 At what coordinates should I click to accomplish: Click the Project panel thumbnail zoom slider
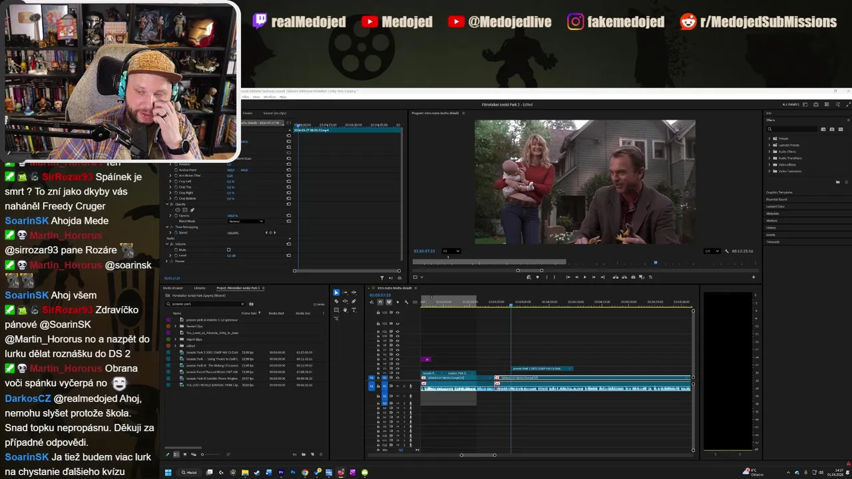click(211, 454)
